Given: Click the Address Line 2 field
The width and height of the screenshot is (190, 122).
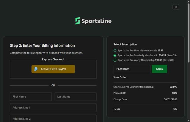Looking at the screenshot, I should point(53,118).
